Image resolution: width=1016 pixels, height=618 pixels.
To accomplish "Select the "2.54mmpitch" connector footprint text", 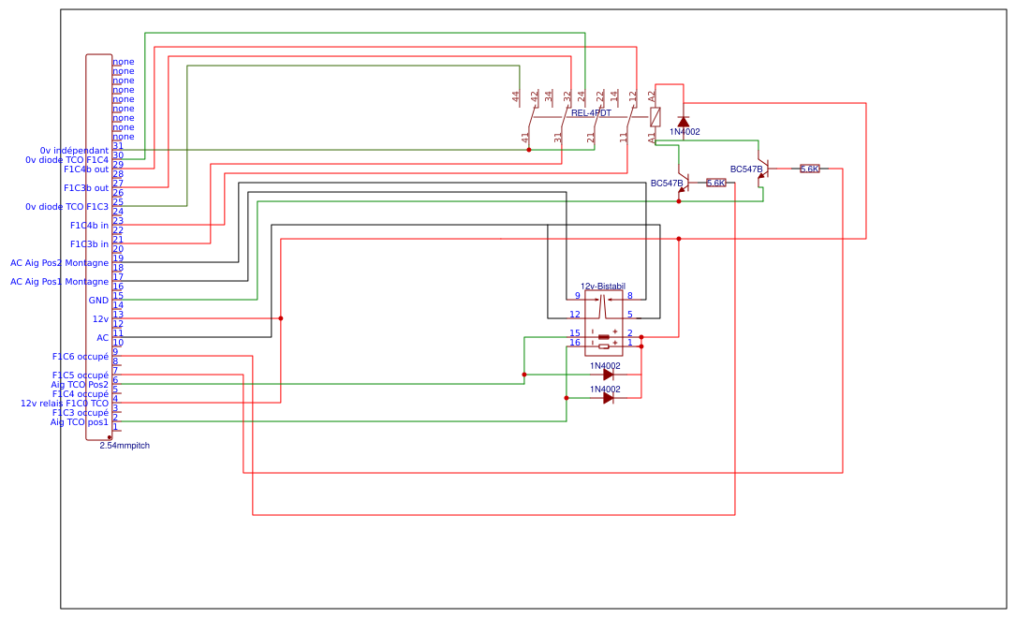I will point(125,446).
